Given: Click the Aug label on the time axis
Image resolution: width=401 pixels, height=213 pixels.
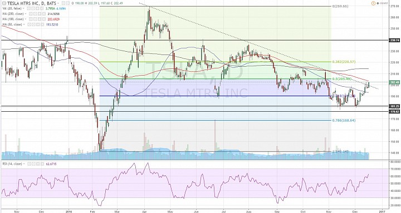Looking at the screenshot, I should tap(248, 211).
